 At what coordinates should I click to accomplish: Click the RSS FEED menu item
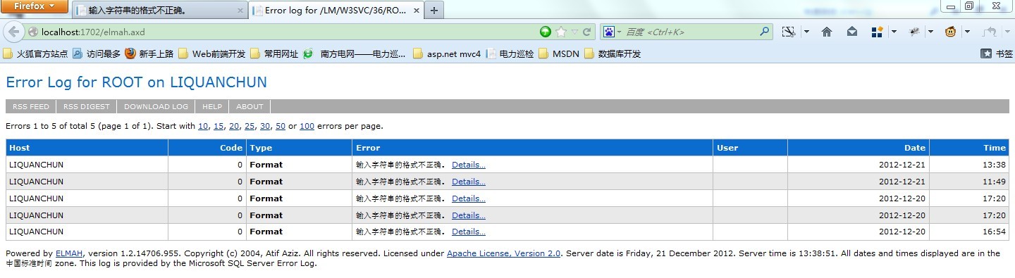(31, 107)
